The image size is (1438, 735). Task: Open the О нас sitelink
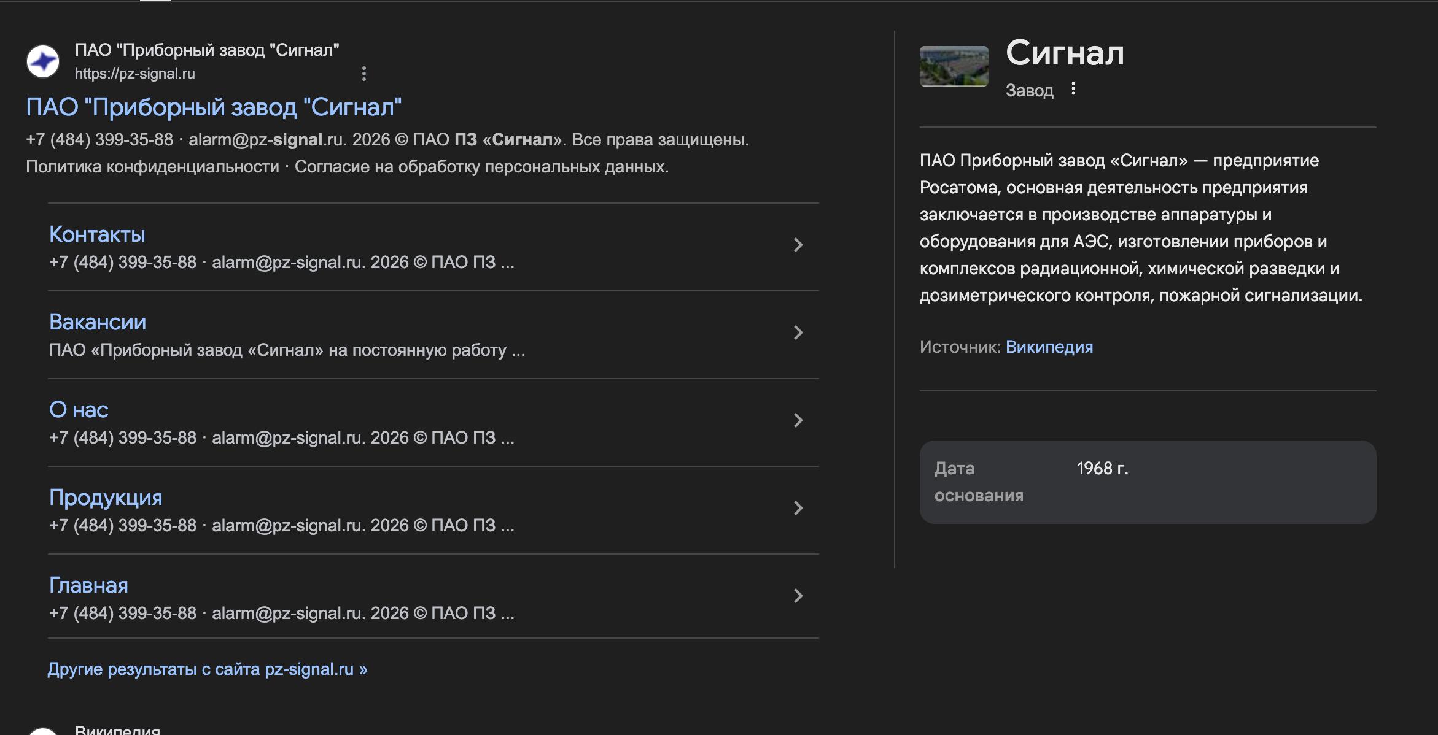click(x=79, y=410)
